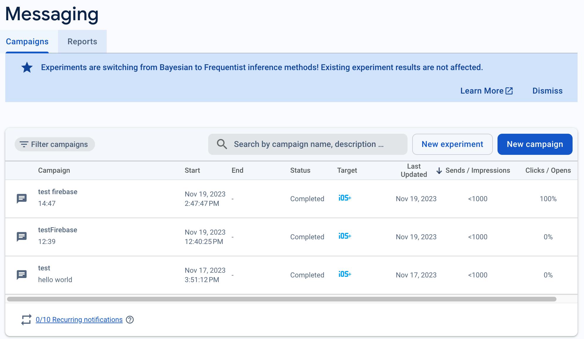Click the magnifier icon in the search bar
The image size is (584, 339).
(222, 144)
